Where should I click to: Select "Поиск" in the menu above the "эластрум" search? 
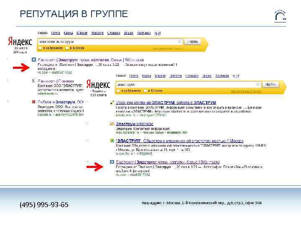pyautogui.click(x=121, y=75)
